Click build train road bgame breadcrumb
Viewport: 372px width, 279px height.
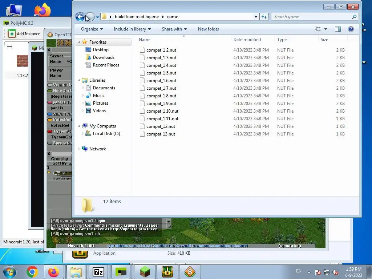click(x=137, y=17)
